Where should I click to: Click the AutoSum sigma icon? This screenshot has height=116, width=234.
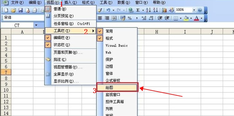tap(138, 10)
